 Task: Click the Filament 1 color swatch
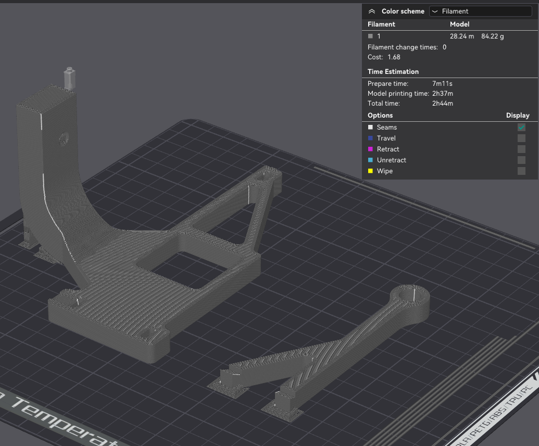click(370, 36)
